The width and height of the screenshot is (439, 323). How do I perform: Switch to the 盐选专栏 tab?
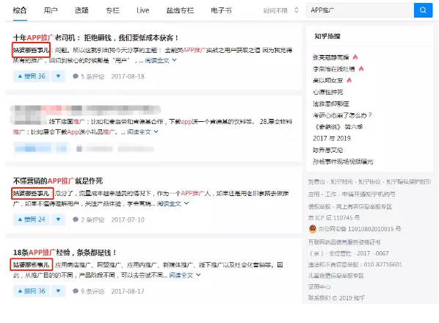coord(180,10)
